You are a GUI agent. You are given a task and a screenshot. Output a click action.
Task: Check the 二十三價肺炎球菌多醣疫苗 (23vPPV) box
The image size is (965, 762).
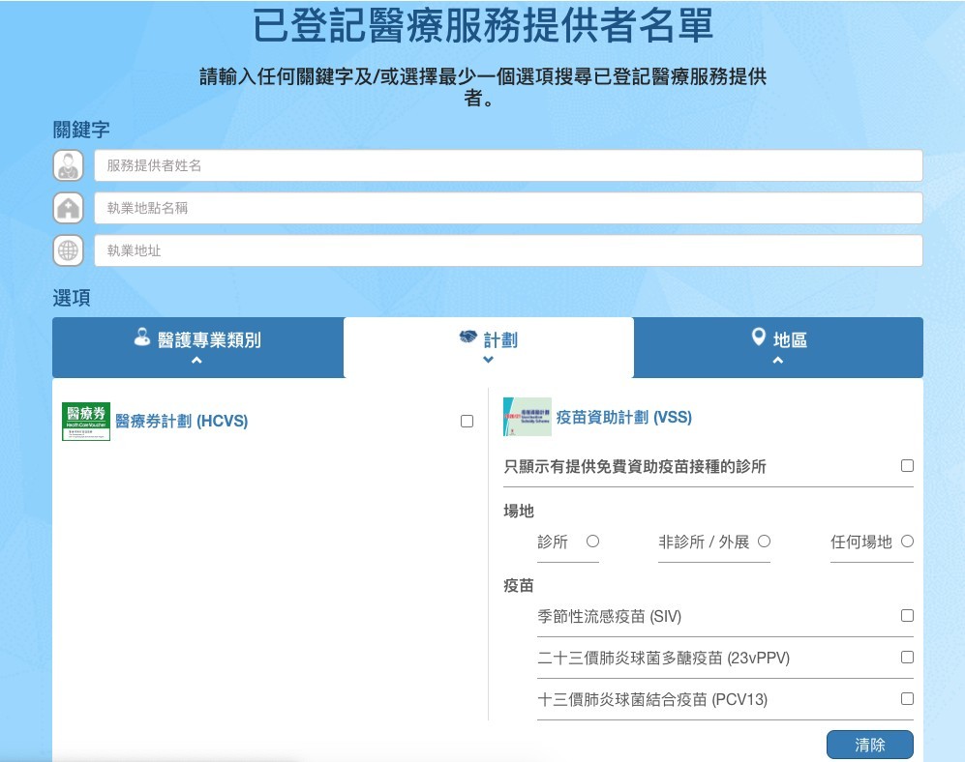[x=907, y=658]
